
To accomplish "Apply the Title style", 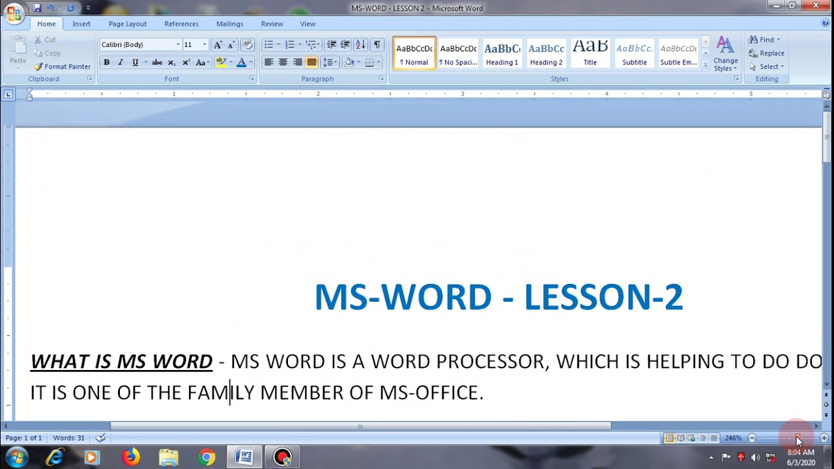I will tap(590, 53).
